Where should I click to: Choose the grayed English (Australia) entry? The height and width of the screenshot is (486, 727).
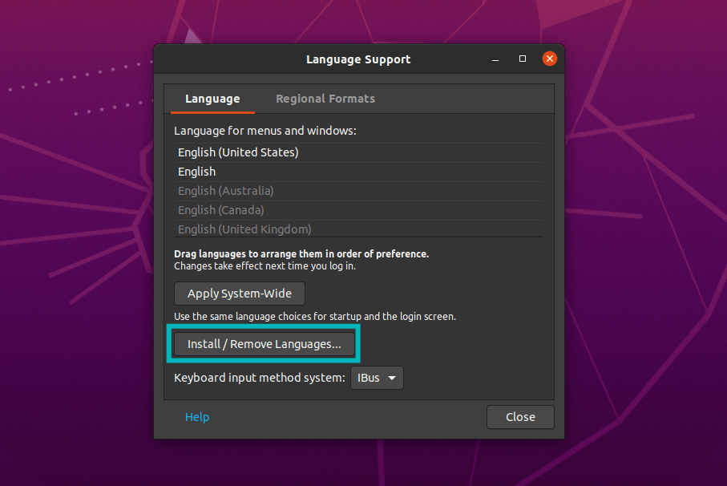click(226, 191)
